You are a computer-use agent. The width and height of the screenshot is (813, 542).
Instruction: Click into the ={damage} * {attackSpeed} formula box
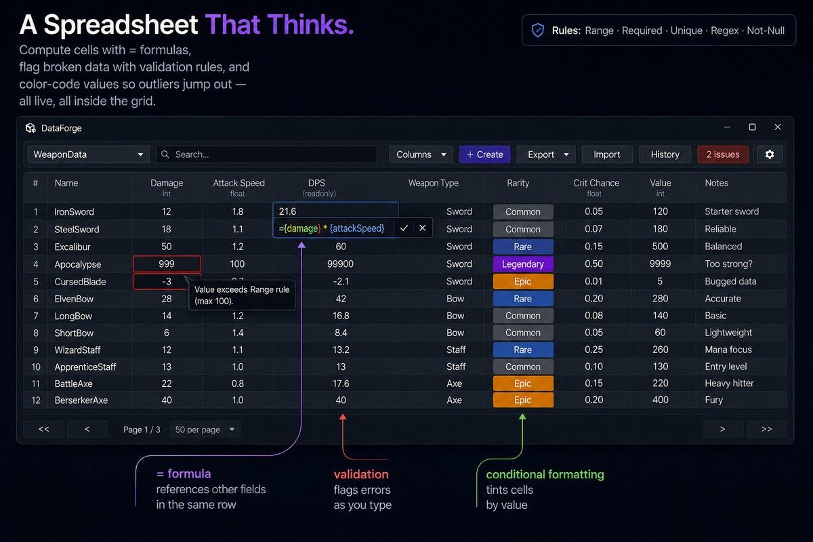pos(335,228)
